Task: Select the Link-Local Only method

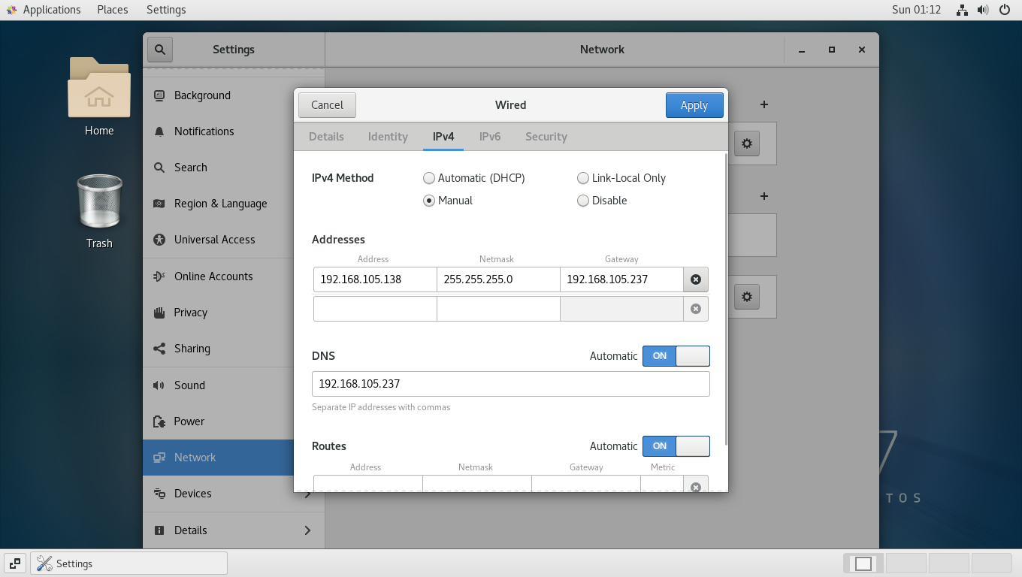Action: 583,178
